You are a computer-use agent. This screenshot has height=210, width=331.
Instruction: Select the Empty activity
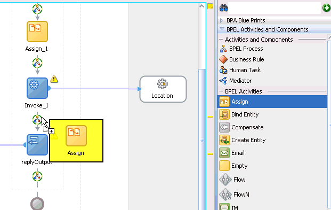click(233, 166)
